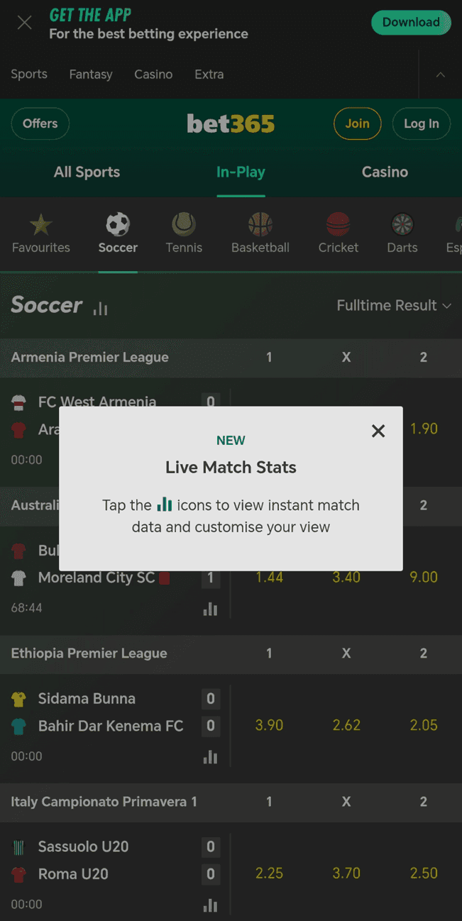Open the Fantasy menu link
Image resolution: width=462 pixels, height=921 pixels.
point(91,75)
